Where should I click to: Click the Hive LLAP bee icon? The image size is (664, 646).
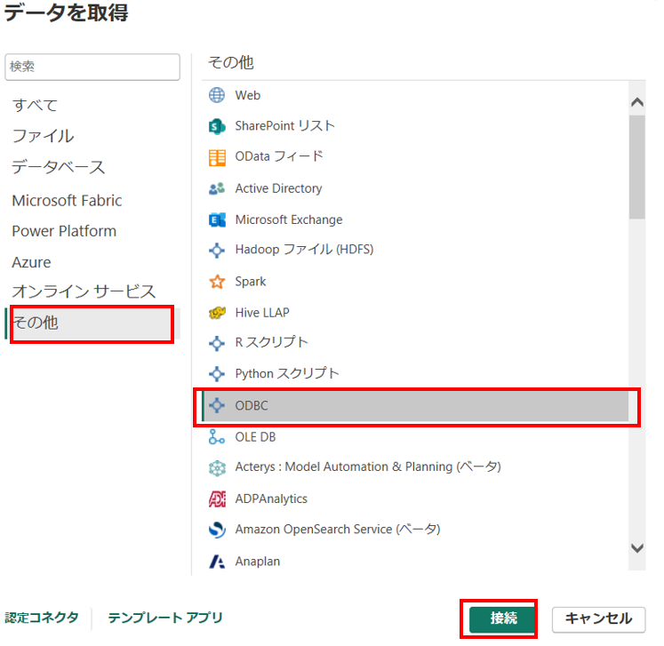[217, 313]
